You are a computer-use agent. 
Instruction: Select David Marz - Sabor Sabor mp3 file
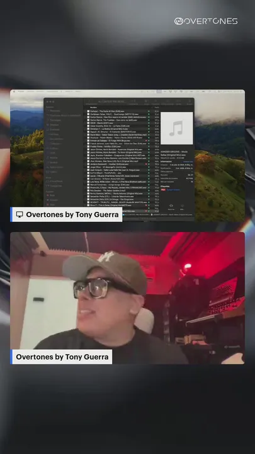pos(123,135)
